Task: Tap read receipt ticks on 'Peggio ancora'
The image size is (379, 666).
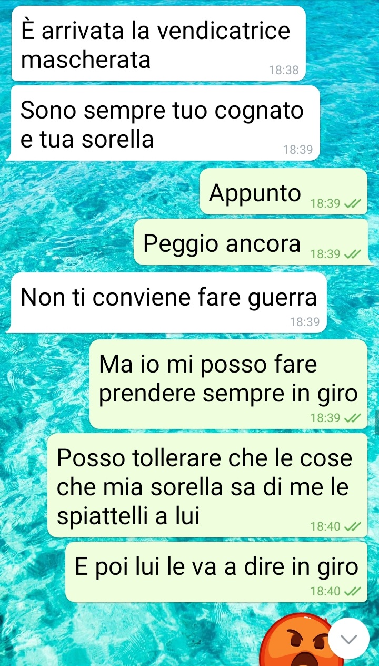Action: (352, 254)
